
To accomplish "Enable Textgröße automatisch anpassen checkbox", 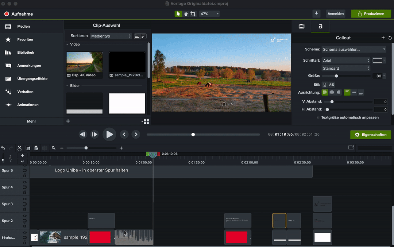I will (x=318, y=117).
